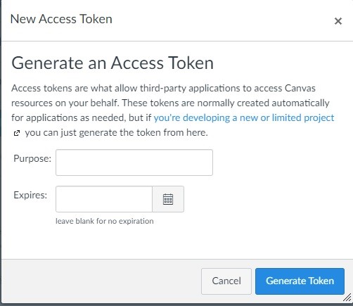
Task: Click the 'Purpose:' field label
Action: pos(32,158)
